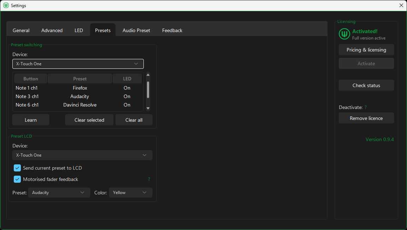Open the Color dropdown showing Yellow

131,193
